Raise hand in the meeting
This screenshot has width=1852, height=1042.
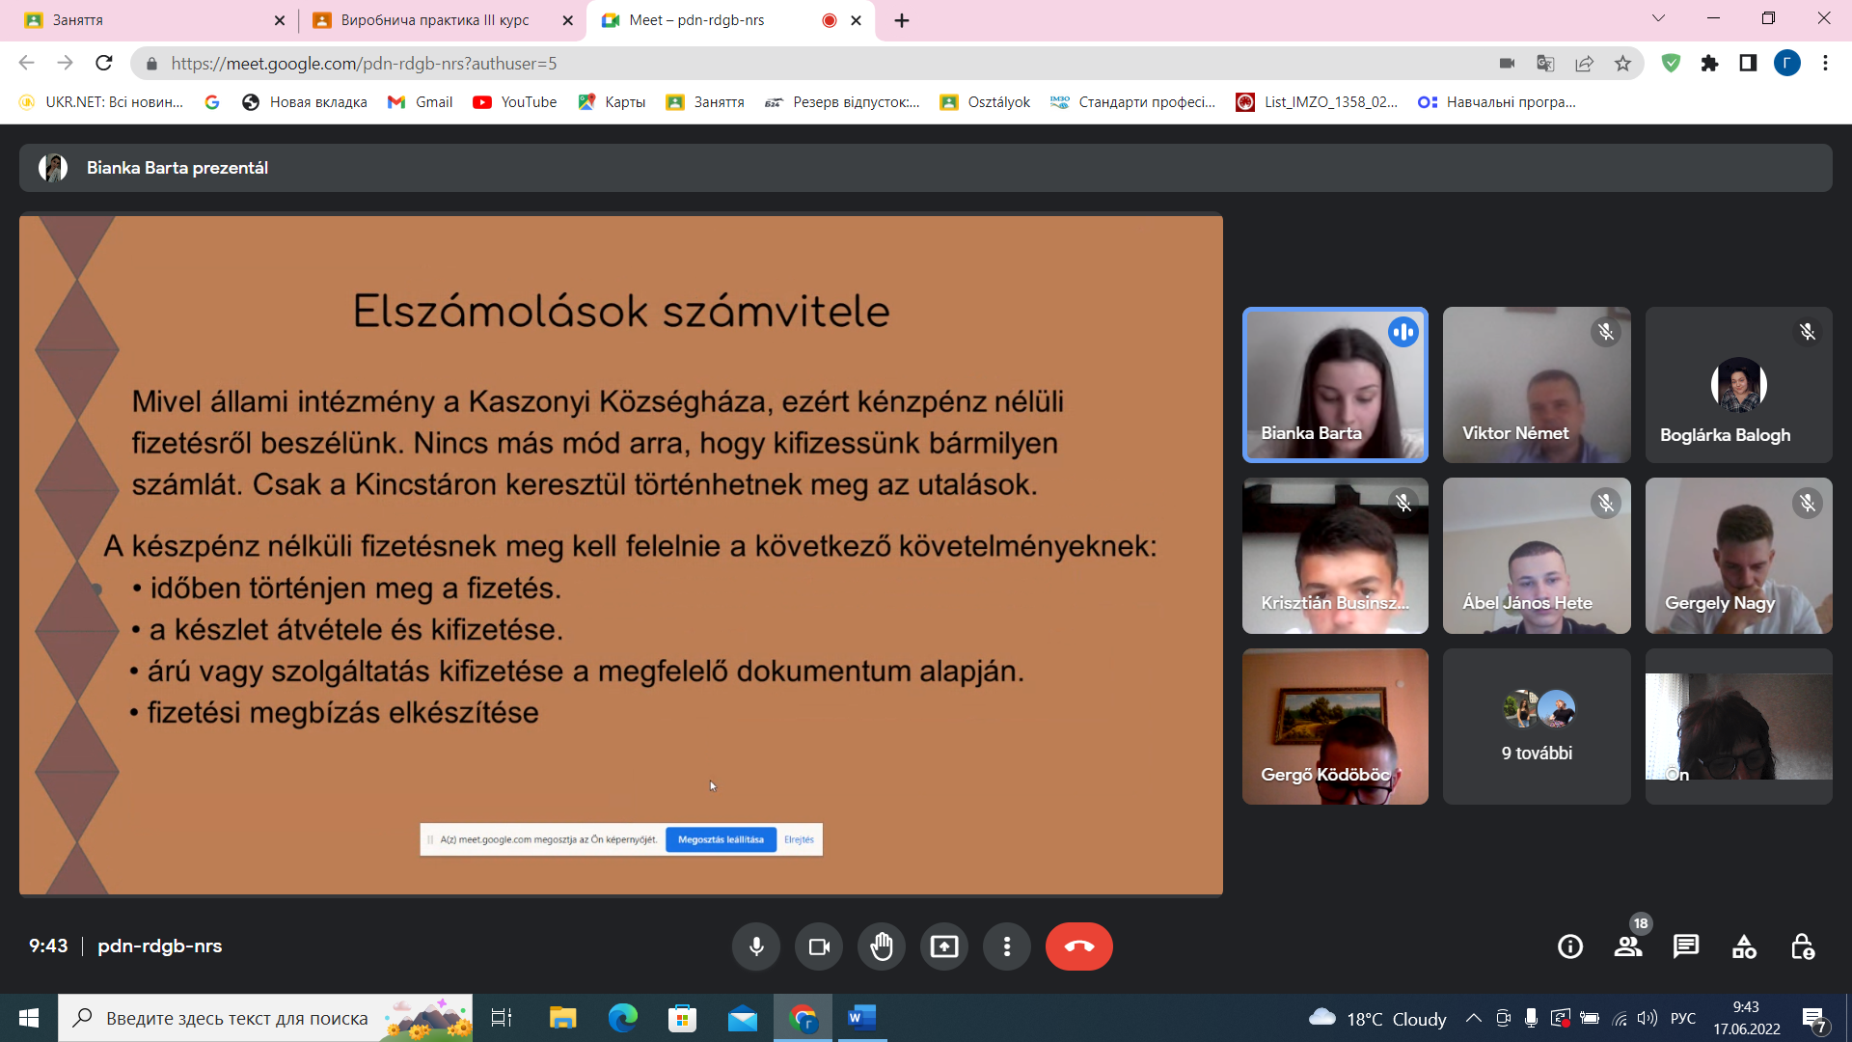click(882, 946)
